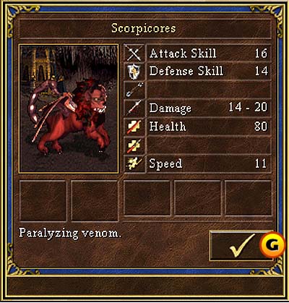Click the shield Defense Skill icon
The width and height of the screenshot is (289, 303).
pyautogui.click(x=134, y=72)
